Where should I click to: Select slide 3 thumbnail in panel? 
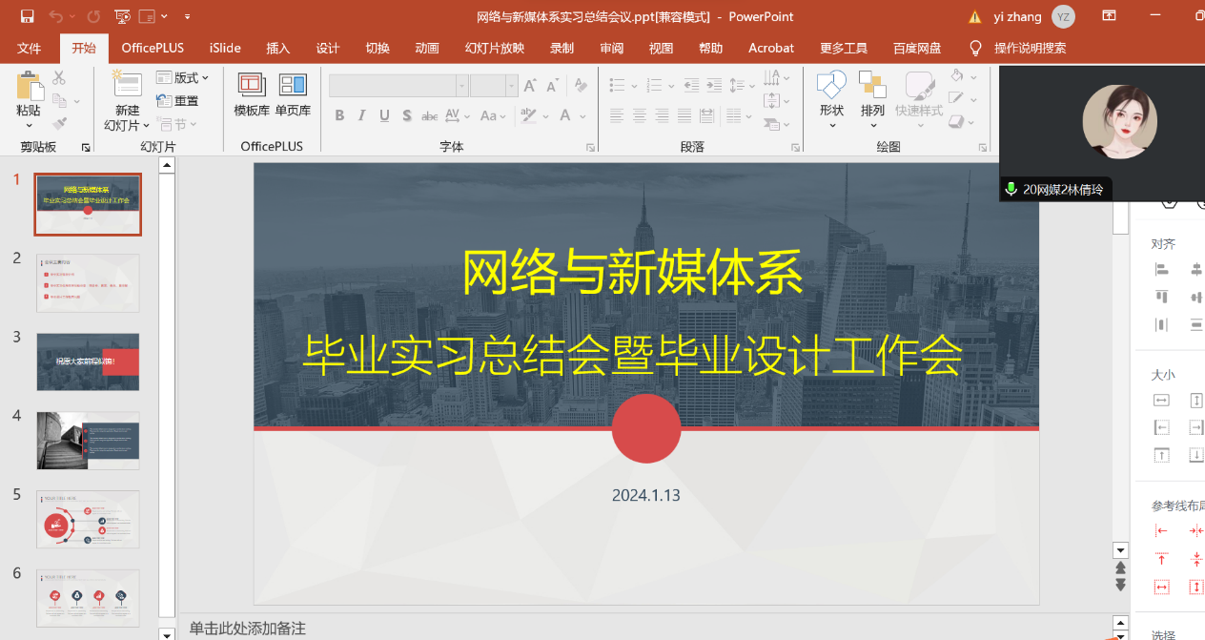pos(88,361)
